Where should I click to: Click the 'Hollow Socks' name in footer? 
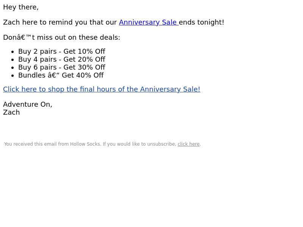[x=86, y=144]
